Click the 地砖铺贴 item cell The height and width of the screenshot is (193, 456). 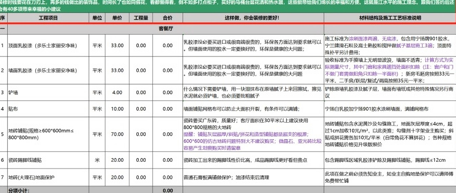point(41,134)
